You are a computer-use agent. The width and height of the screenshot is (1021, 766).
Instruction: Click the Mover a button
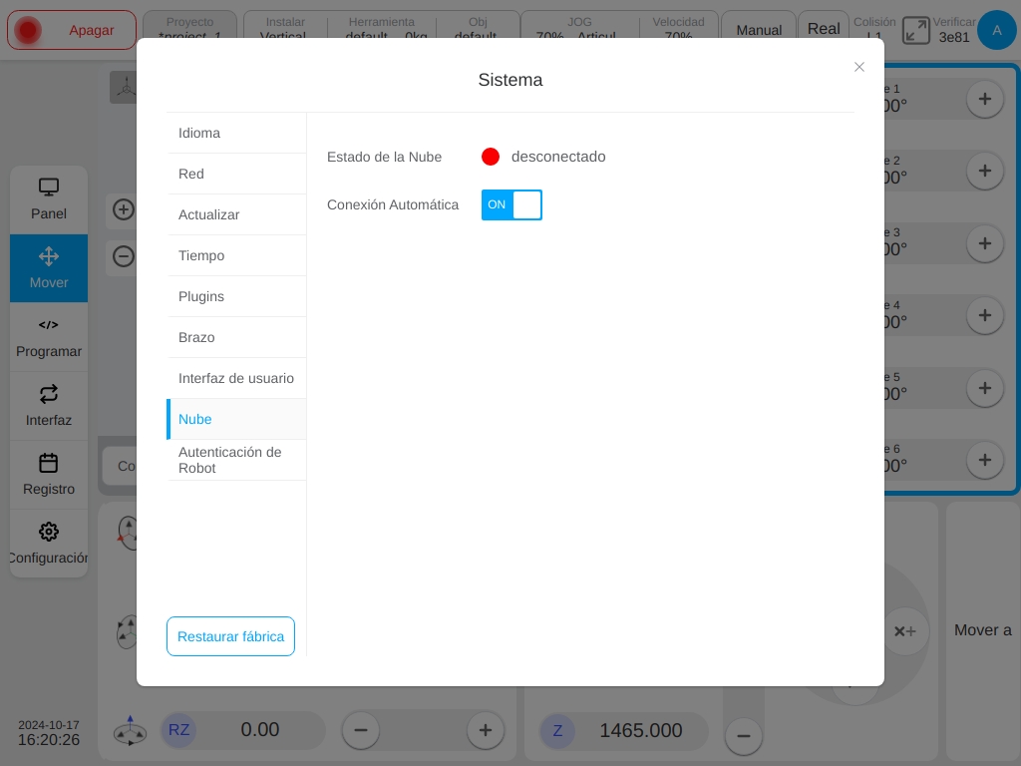(982, 630)
